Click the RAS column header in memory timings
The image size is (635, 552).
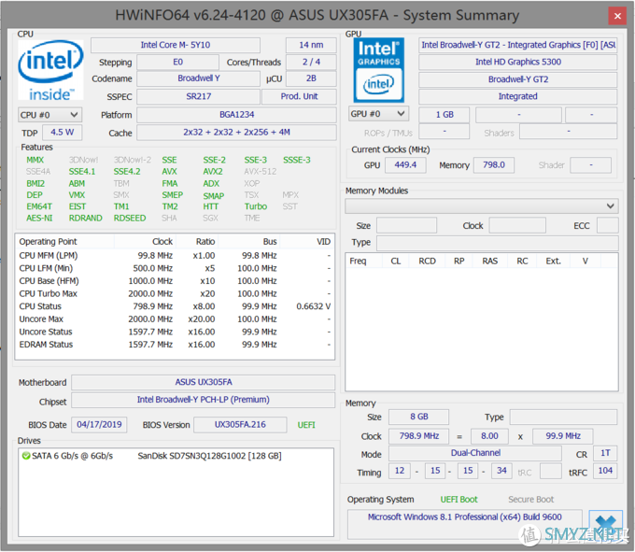tap(489, 262)
